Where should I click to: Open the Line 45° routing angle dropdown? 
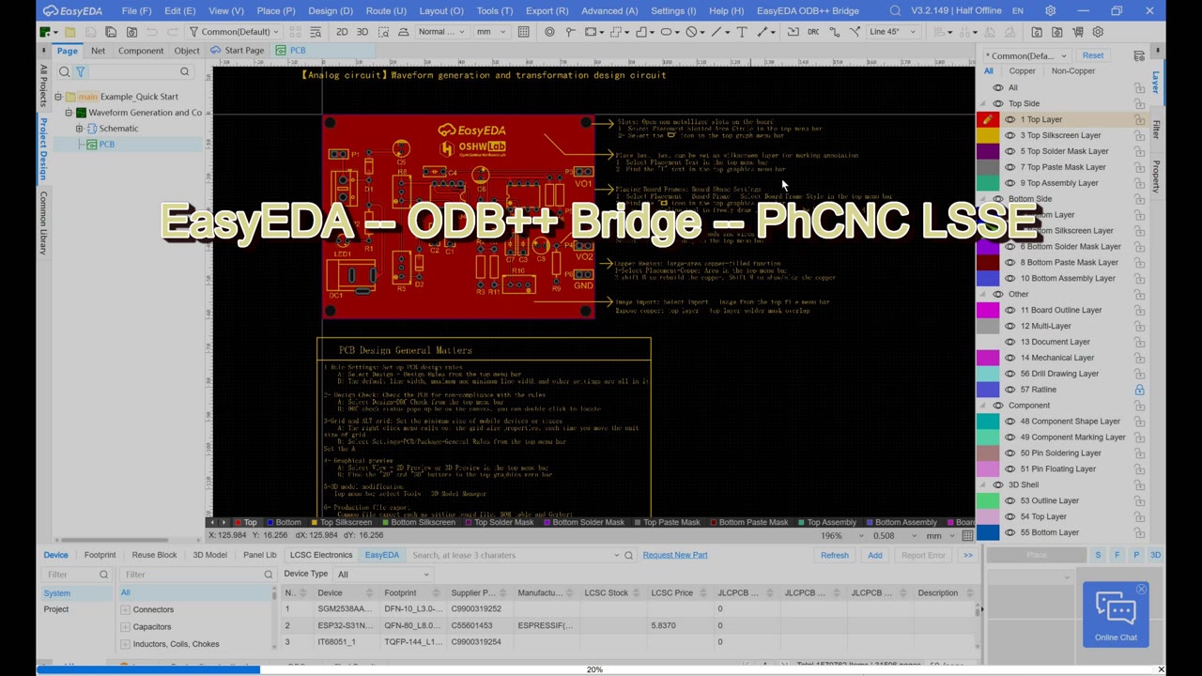pos(892,32)
